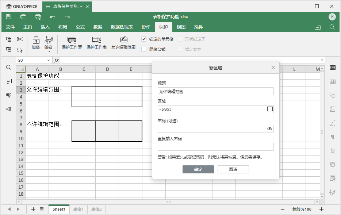Open the feedback megaphone icon
The width and height of the screenshot is (341, 215).
9,109
